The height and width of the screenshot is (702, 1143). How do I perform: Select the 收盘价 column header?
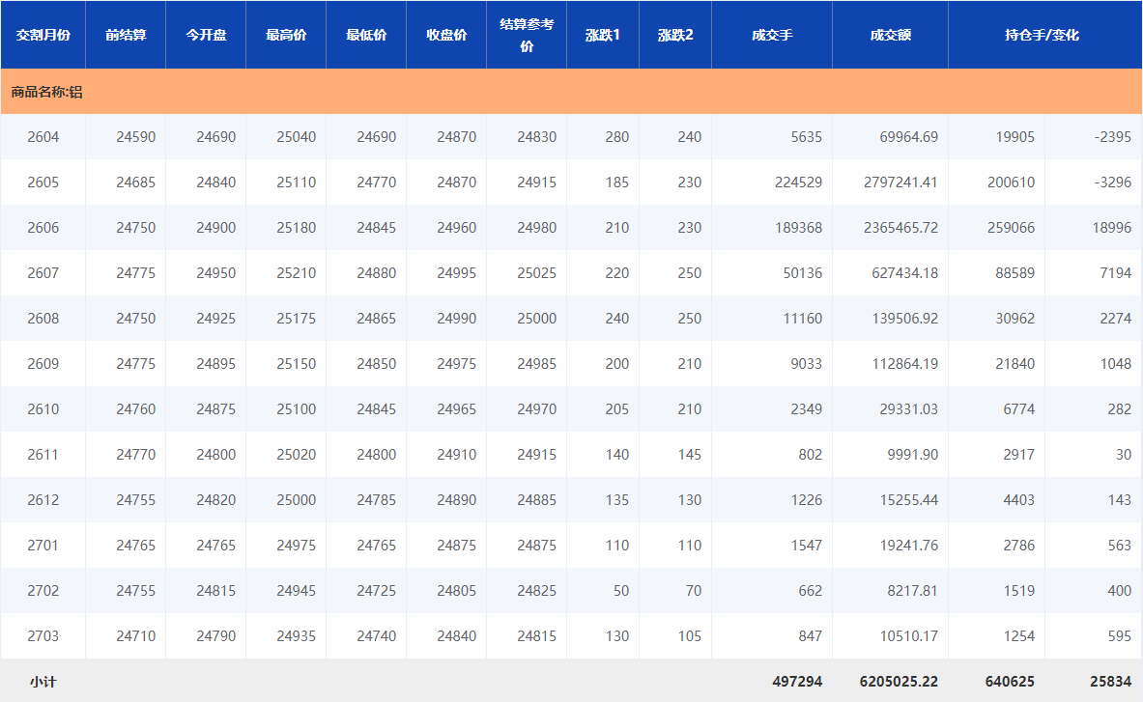(x=446, y=35)
